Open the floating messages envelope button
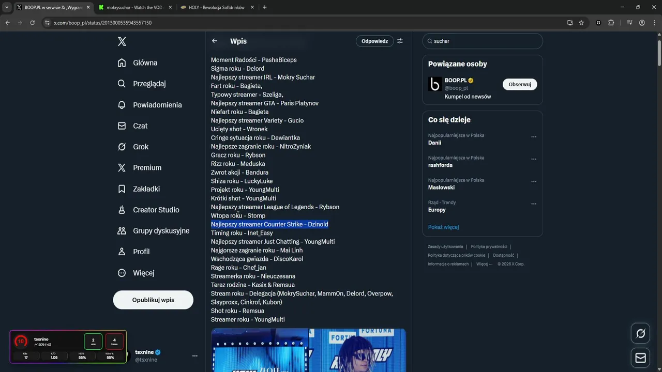 (640, 358)
